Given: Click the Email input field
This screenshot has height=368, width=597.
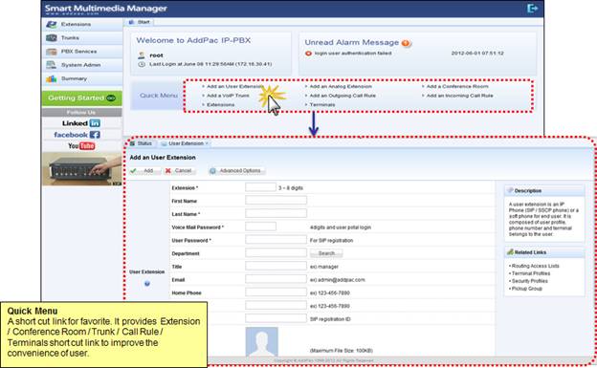Looking at the screenshot, I should [276, 279].
